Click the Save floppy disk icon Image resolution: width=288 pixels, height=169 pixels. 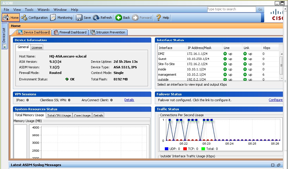coord(79,18)
